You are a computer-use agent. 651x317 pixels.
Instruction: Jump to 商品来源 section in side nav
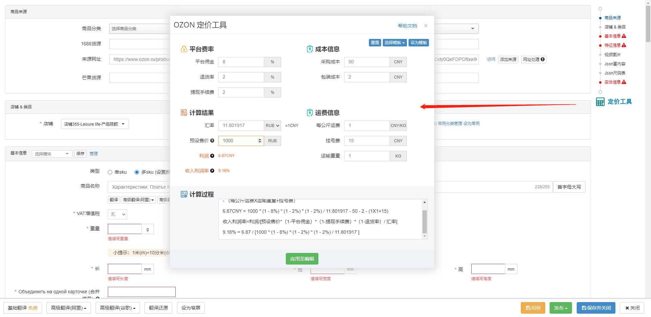[613, 18]
